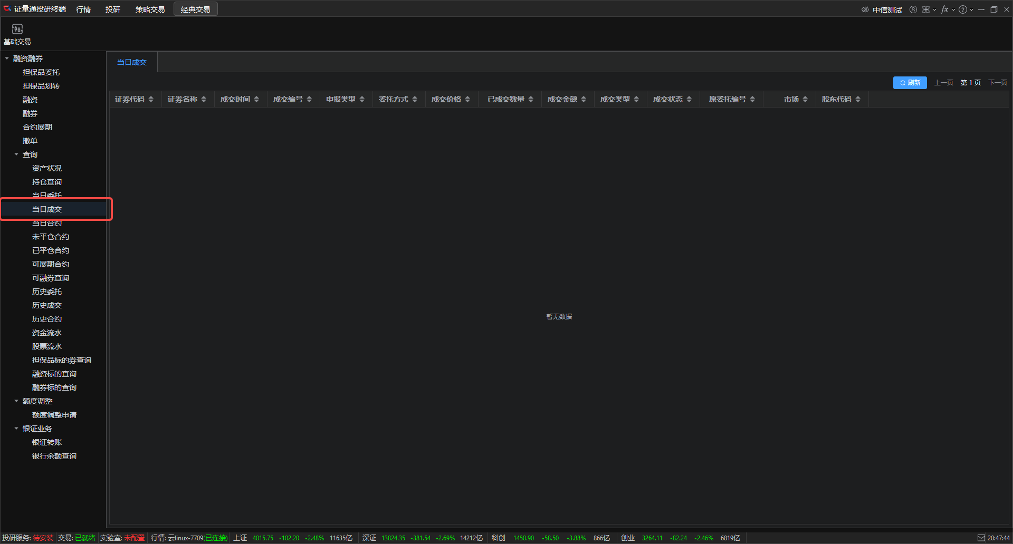Select 持仓查询 in the sidebar
Screen dimensions: 1013x544
point(47,182)
